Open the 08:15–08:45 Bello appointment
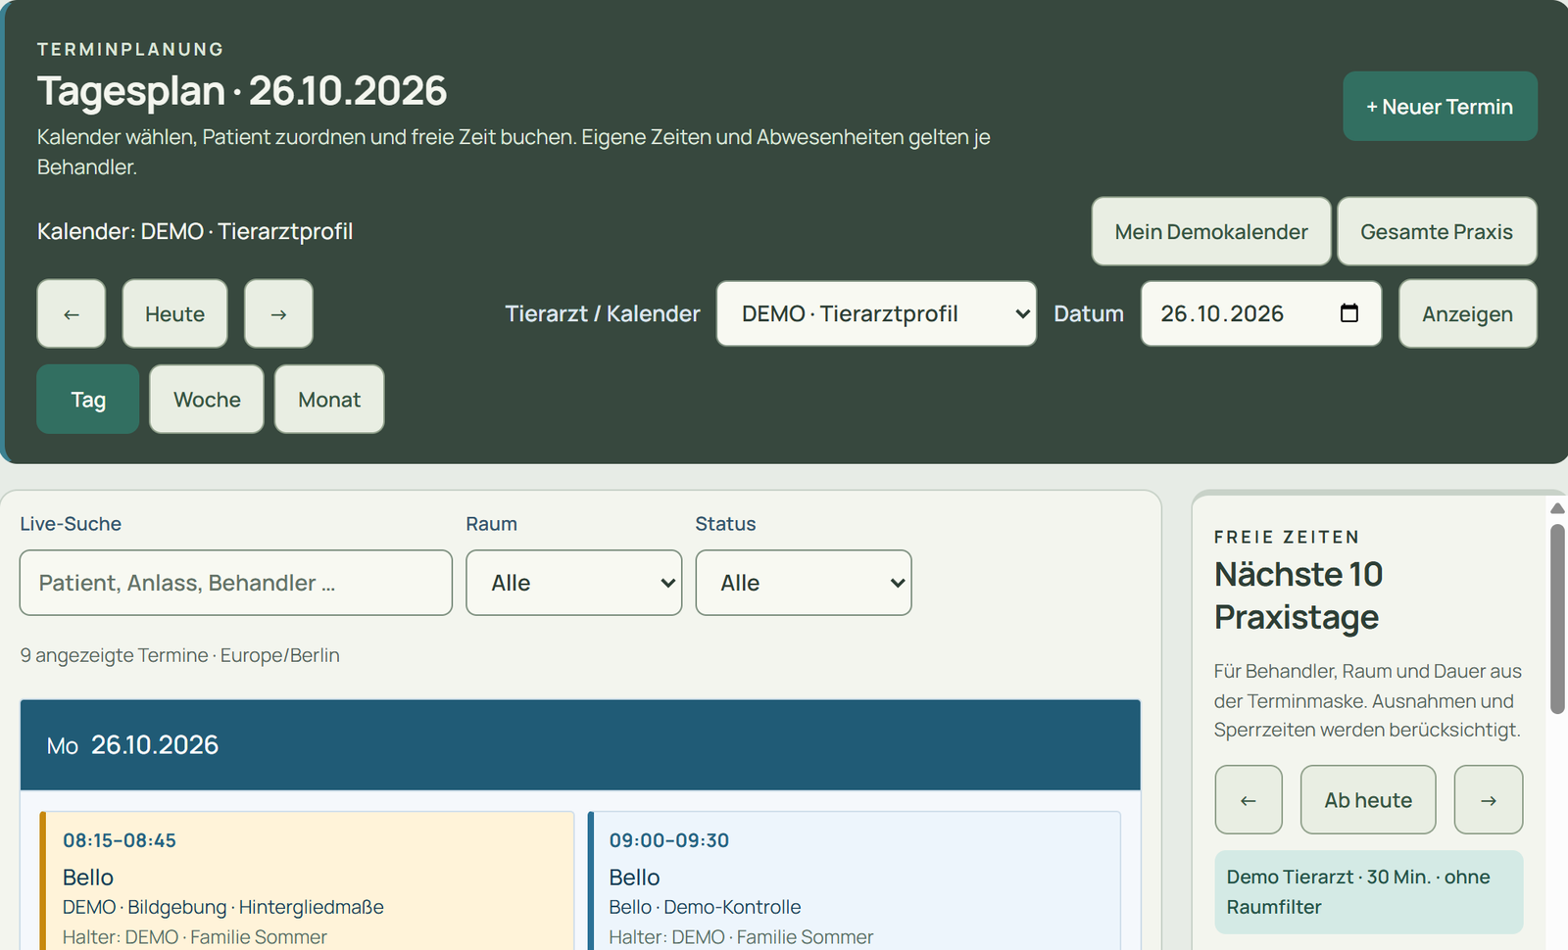The image size is (1568, 950). pyautogui.click(x=307, y=881)
